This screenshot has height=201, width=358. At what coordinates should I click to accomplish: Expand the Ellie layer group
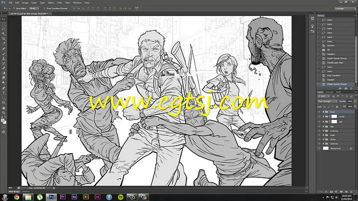point(323,126)
